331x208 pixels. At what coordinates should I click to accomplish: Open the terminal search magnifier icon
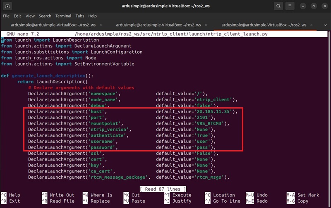(279, 6)
